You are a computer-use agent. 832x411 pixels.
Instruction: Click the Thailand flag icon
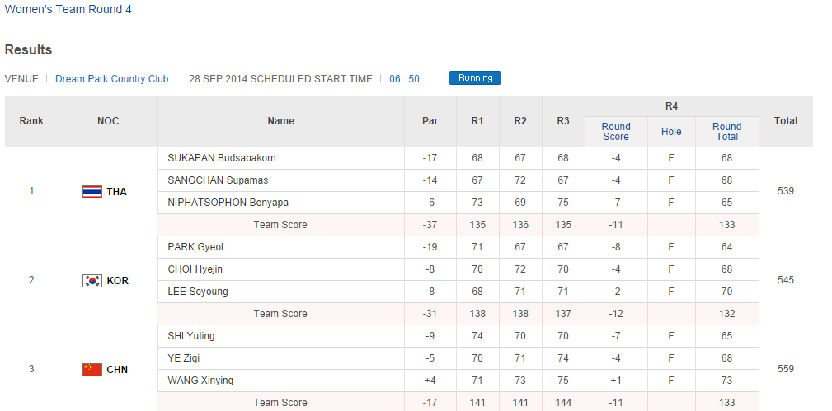coord(92,192)
